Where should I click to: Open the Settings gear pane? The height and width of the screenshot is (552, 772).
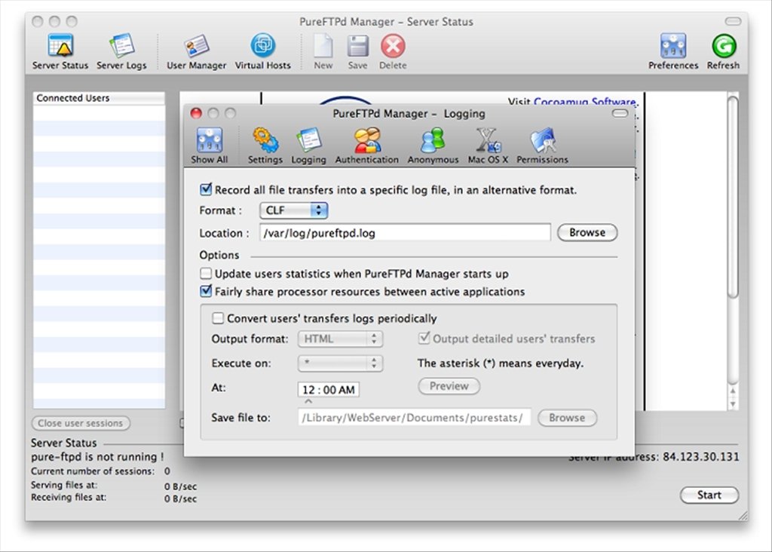coord(265,146)
